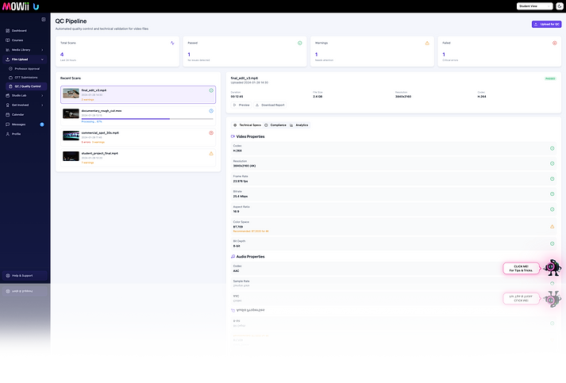Screen dimensions: 566x383
Task: Click check icon on Frame Rate row
Action: 552,179
